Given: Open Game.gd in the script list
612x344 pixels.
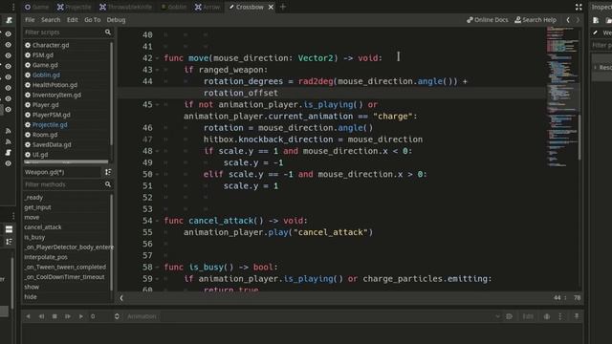Looking at the screenshot, I should 45,65.
